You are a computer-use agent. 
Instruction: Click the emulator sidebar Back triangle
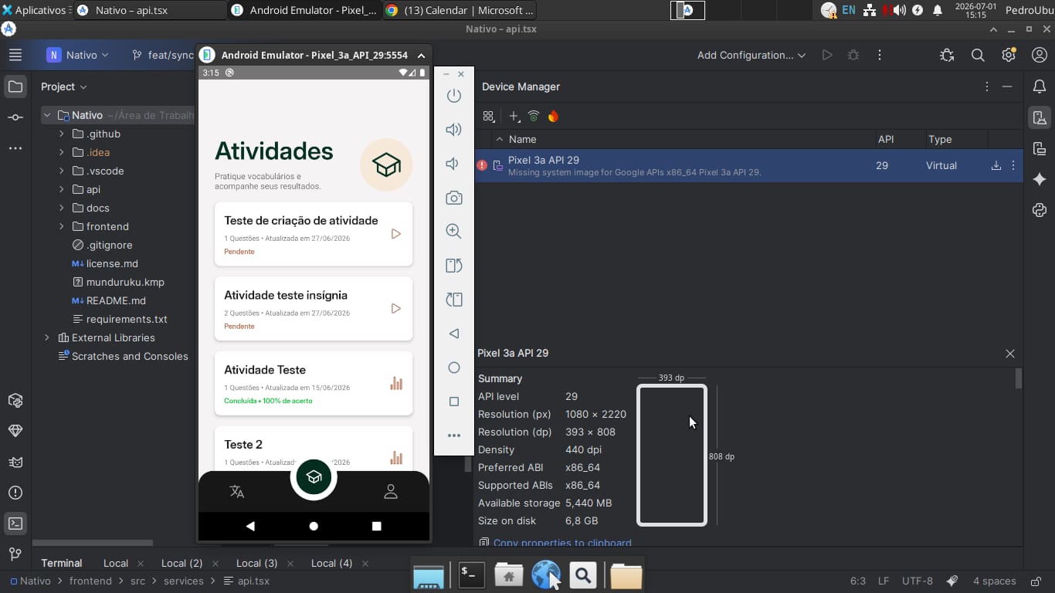tap(454, 334)
